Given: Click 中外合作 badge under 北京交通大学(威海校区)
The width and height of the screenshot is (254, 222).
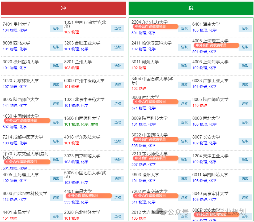Looking at the screenshot, I should [x=27, y=162].
